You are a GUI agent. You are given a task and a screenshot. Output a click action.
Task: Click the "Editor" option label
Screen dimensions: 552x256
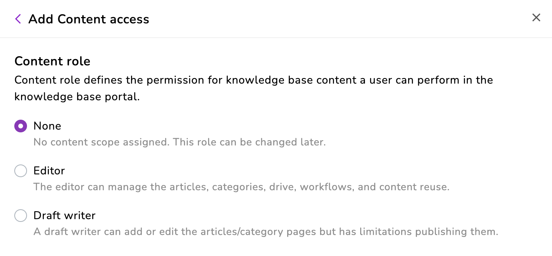point(49,171)
